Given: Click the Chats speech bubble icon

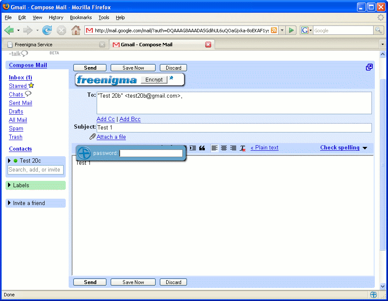Looking at the screenshot, I should click(28, 94).
